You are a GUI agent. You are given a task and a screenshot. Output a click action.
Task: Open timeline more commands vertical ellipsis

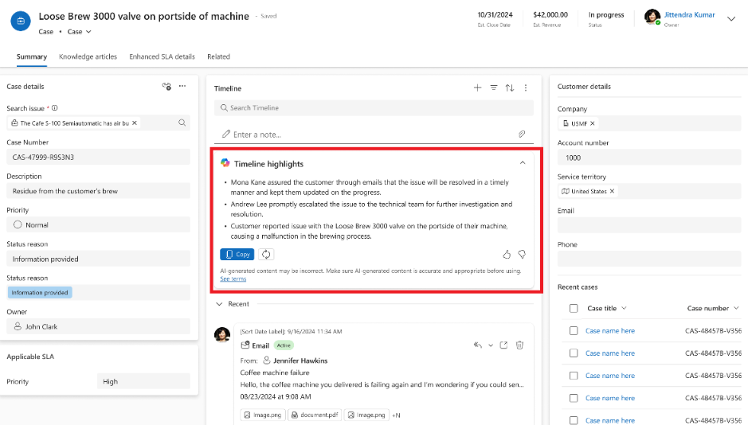[x=526, y=88]
